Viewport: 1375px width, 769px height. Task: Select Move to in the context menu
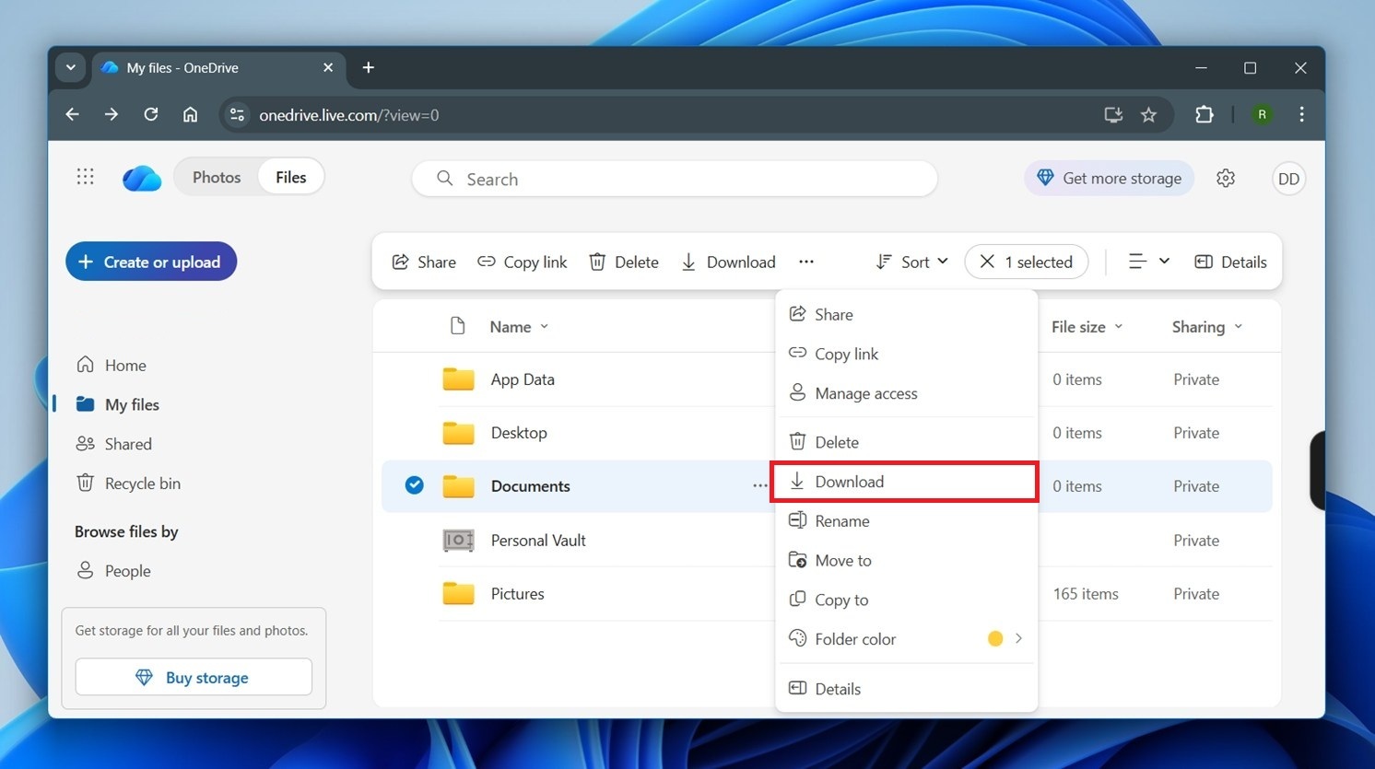(x=842, y=560)
